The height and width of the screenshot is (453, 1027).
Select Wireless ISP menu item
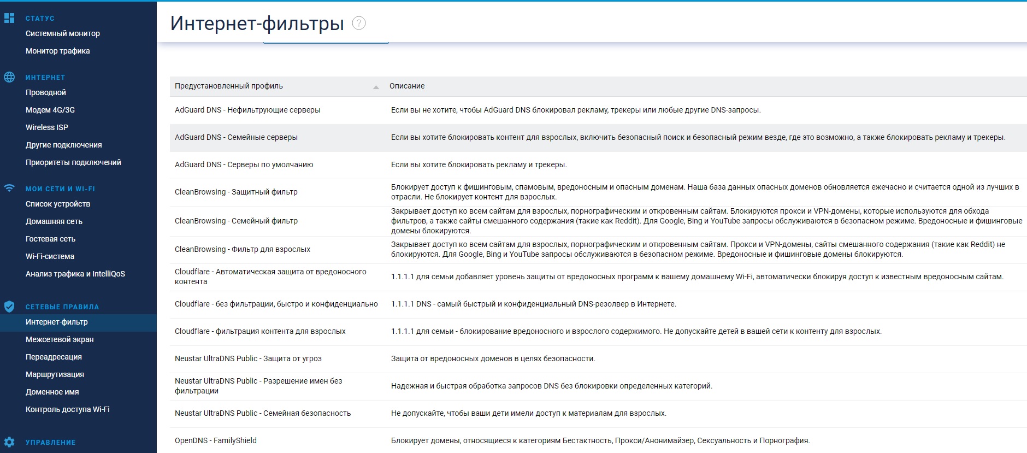click(46, 127)
